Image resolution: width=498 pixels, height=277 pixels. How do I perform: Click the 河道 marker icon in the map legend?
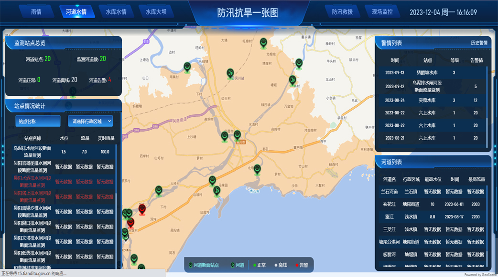pyautogui.click(x=232, y=265)
